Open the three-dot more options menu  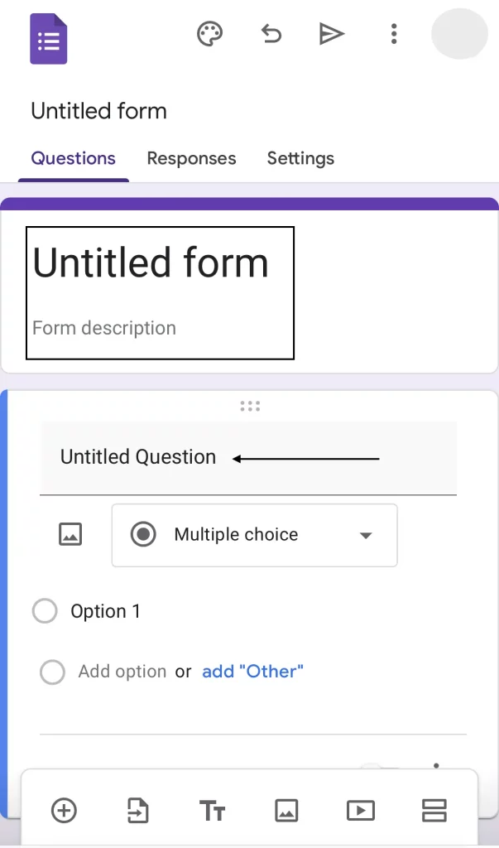tap(393, 34)
